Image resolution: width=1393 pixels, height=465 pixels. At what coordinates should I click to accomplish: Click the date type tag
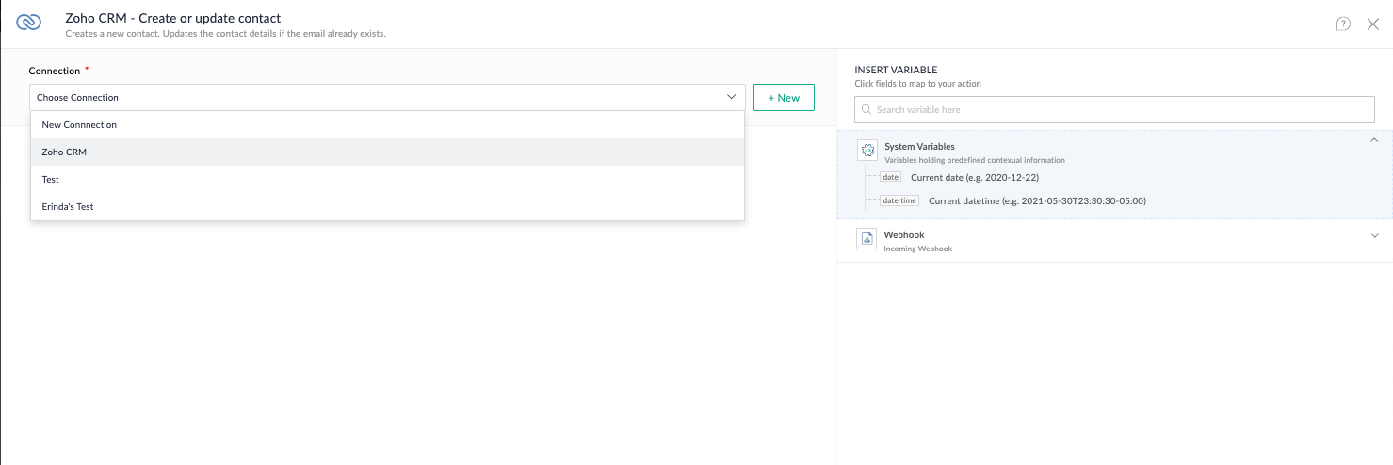point(890,177)
